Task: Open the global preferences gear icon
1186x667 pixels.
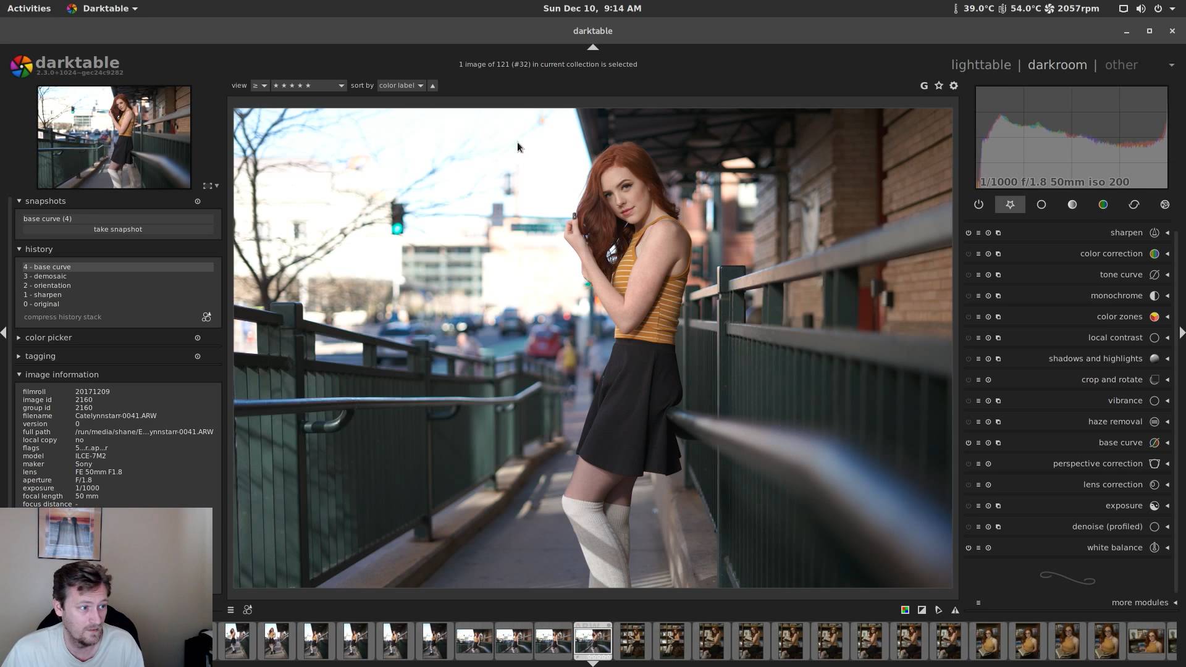Action: pyautogui.click(x=954, y=86)
